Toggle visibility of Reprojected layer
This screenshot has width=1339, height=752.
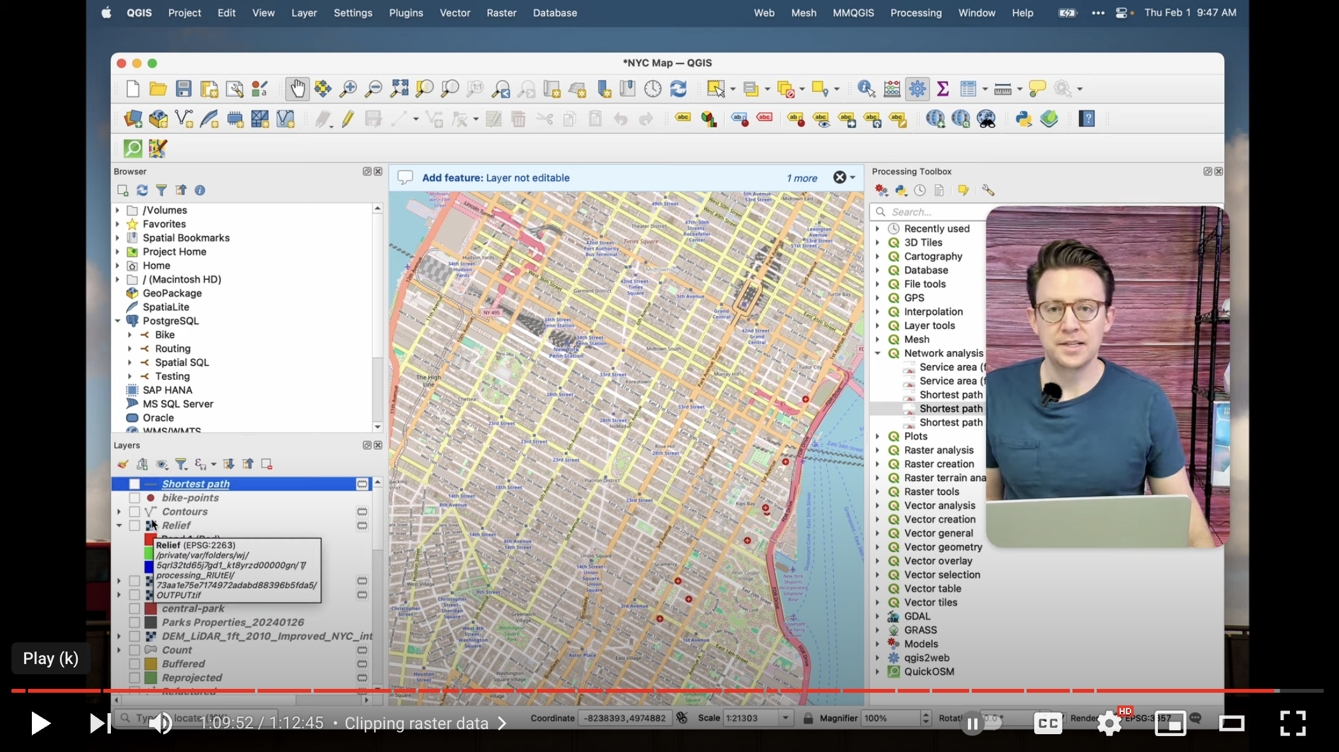(x=135, y=678)
